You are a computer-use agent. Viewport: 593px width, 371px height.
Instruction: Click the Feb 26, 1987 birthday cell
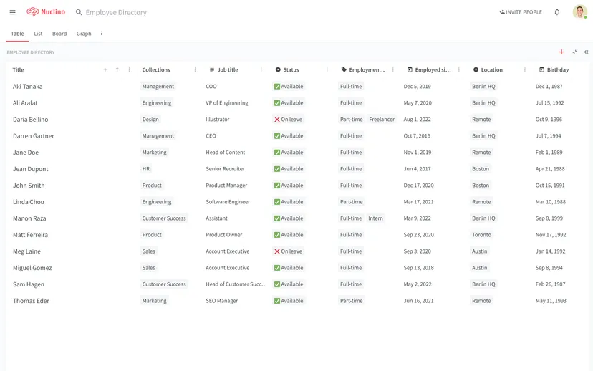[550, 284]
